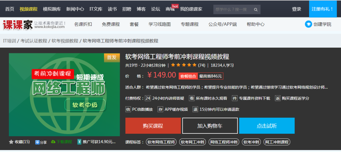This screenshot has width=341, height=152.
Task: Click the 倍 playback speed icon
Action: coord(128,109)
